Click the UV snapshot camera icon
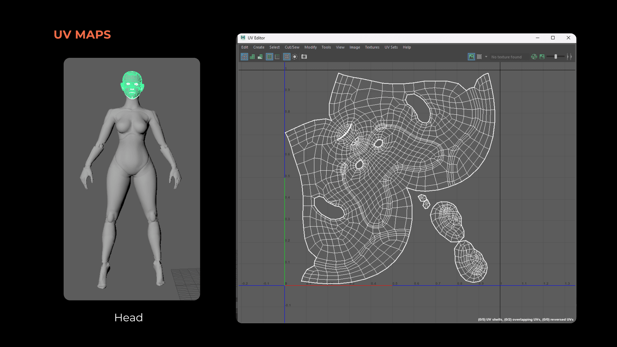Screen dimensions: 617x347 click(x=304, y=57)
